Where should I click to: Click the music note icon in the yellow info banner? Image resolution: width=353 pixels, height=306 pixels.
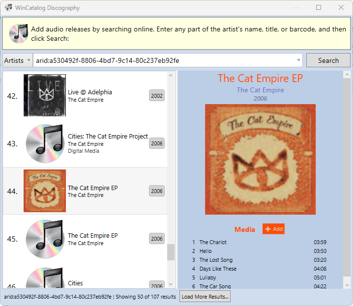tap(19, 33)
